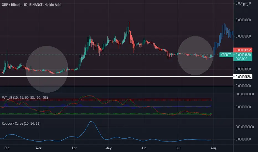
Task: Click the Apr label on time axis
Action: coord(74,148)
